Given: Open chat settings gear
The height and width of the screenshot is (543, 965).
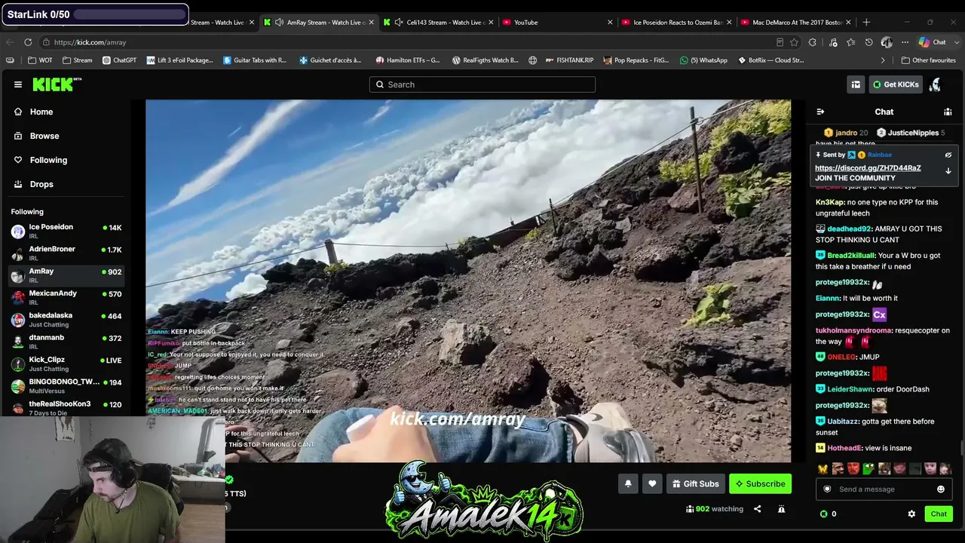Looking at the screenshot, I should [x=911, y=514].
